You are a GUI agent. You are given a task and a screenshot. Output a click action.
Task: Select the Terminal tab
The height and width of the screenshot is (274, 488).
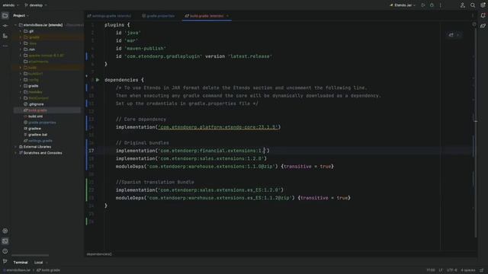click(21, 263)
